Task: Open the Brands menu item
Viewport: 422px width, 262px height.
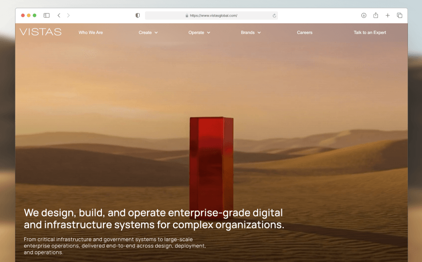Action: (x=247, y=33)
